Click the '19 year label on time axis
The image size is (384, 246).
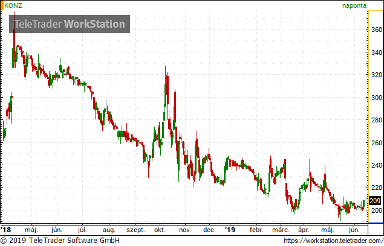230,230
